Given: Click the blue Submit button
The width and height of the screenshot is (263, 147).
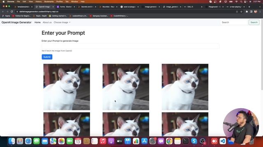Looking at the screenshot, I should [x=47, y=57].
